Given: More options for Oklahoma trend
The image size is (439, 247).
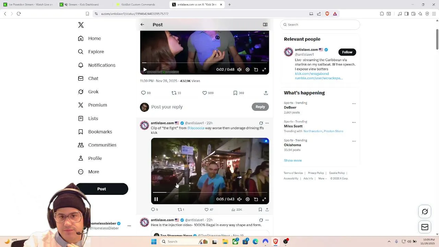Looking at the screenshot, I should [354, 141].
